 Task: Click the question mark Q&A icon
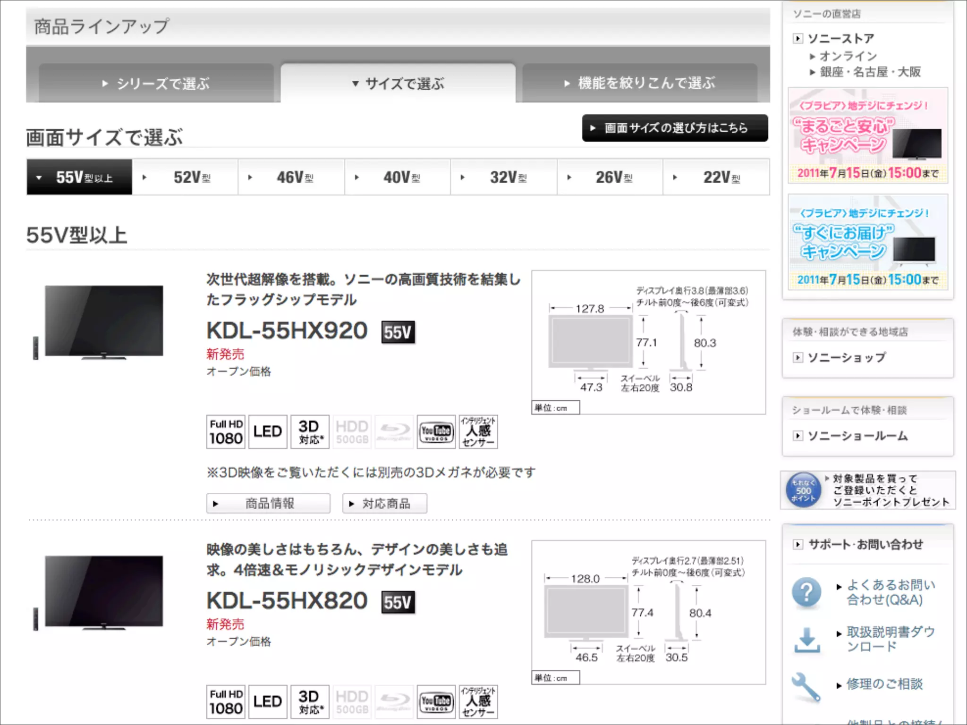tap(806, 592)
